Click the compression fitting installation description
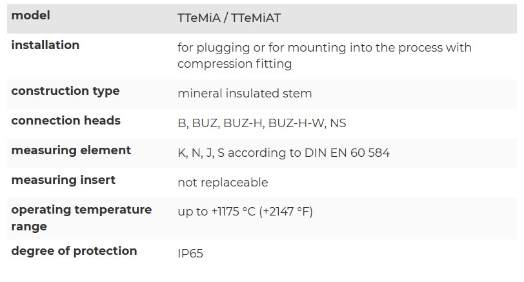 (324, 55)
